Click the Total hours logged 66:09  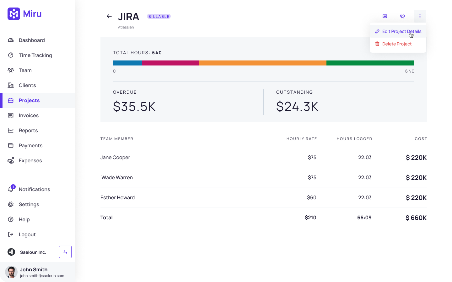coord(364,217)
